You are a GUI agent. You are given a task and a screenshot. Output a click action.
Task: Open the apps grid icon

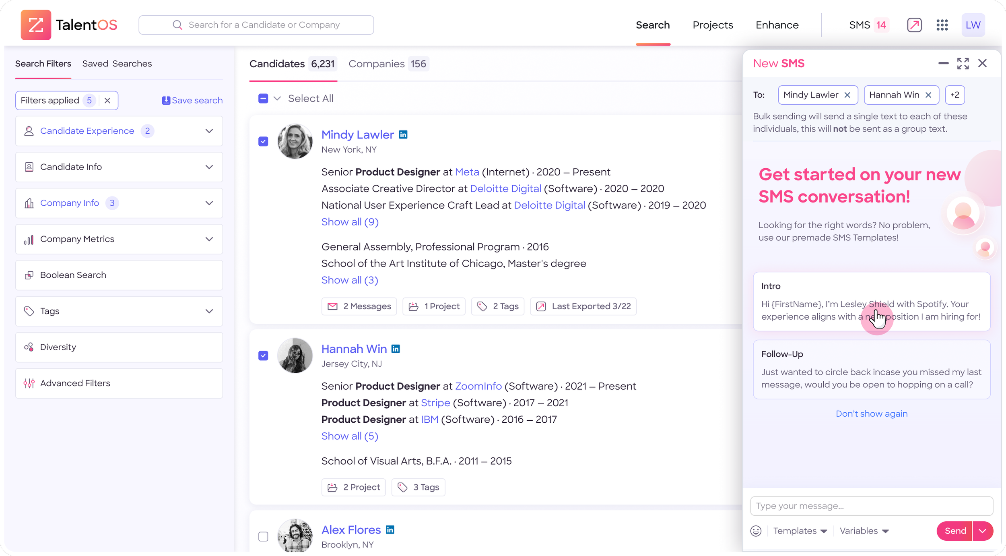coord(942,25)
